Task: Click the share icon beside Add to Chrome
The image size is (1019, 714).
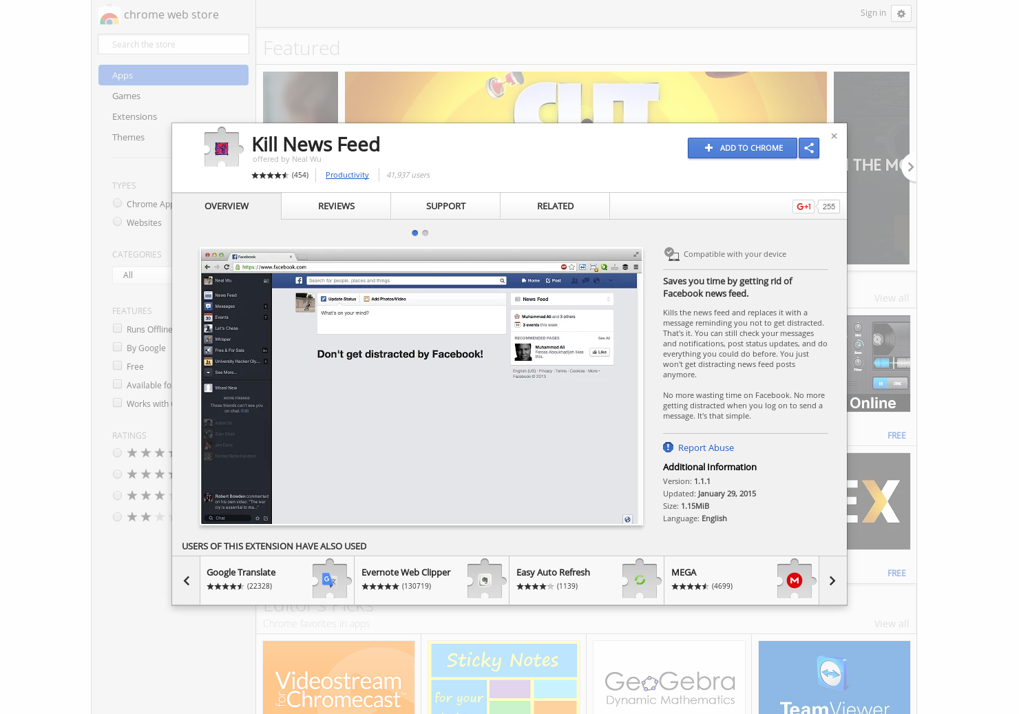Action: click(808, 147)
